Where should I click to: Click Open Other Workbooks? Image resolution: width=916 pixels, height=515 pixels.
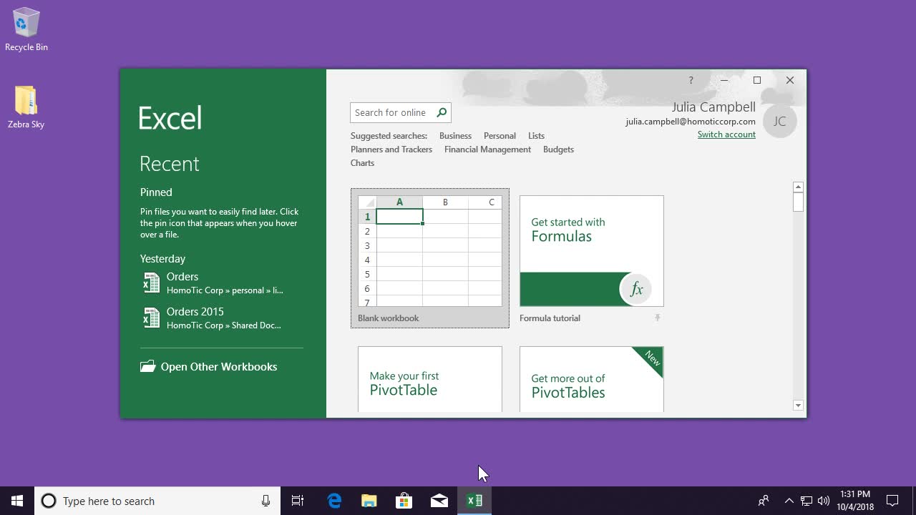tap(218, 366)
